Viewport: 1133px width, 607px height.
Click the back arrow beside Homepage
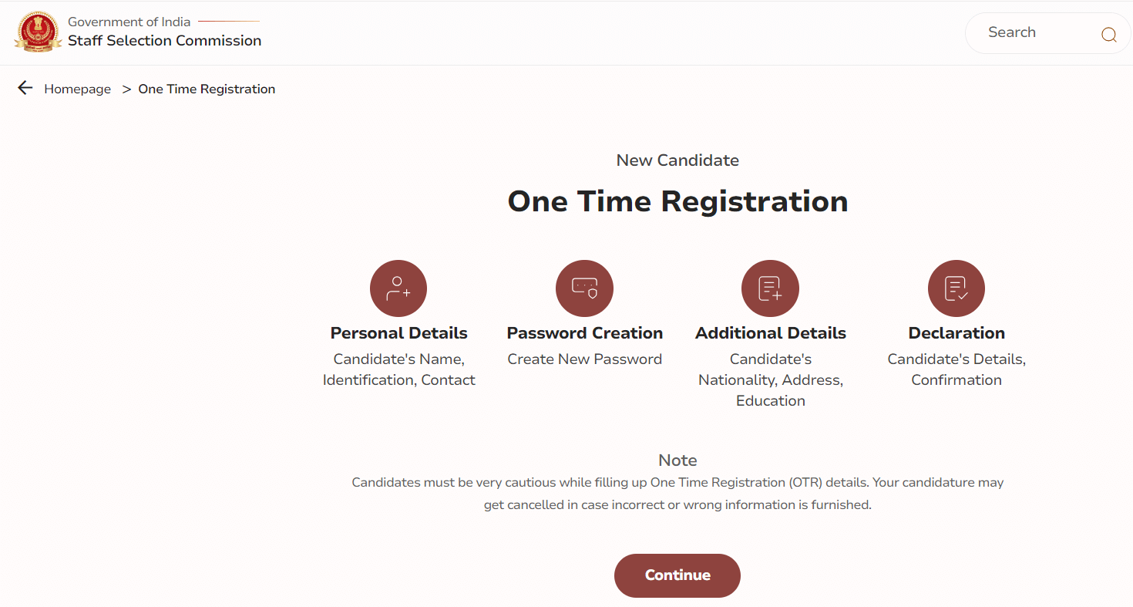click(25, 88)
